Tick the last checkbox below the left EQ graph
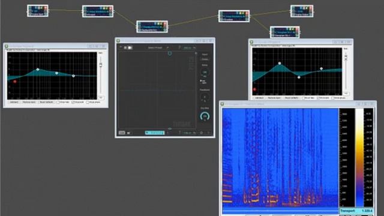 (88, 102)
